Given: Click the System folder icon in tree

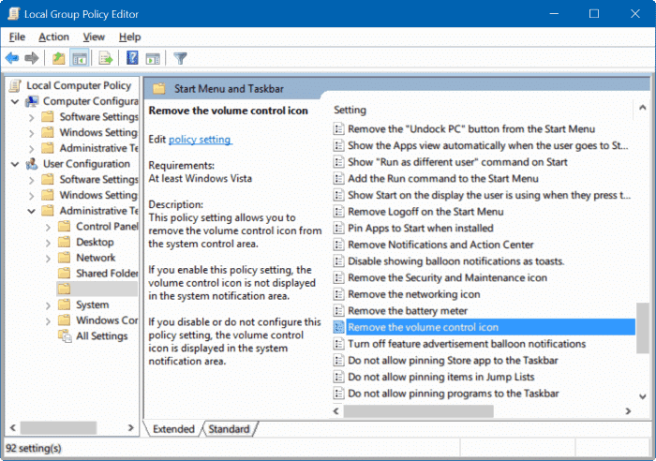Looking at the screenshot, I should click(x=64, y=305).
